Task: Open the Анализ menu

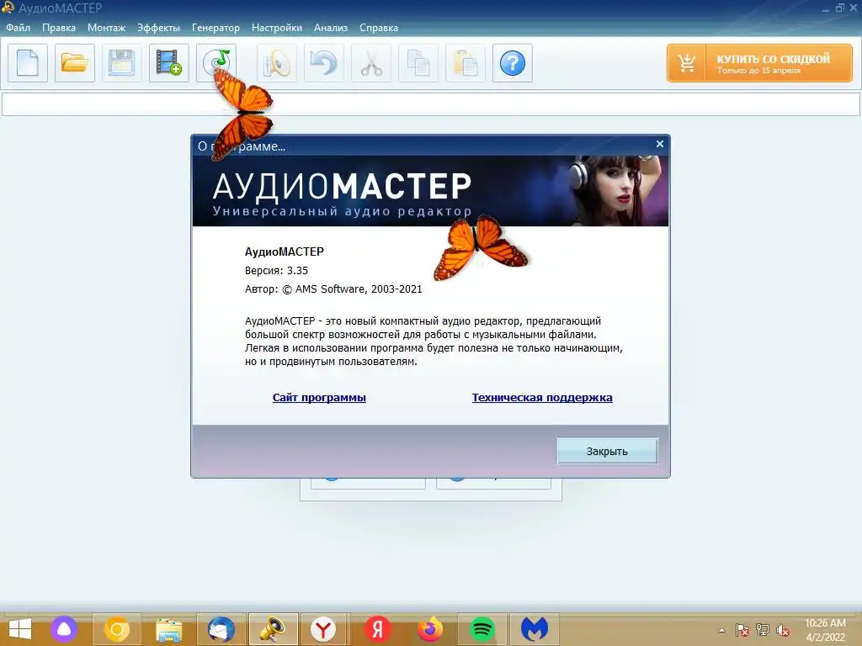Action: pos(330,28)
